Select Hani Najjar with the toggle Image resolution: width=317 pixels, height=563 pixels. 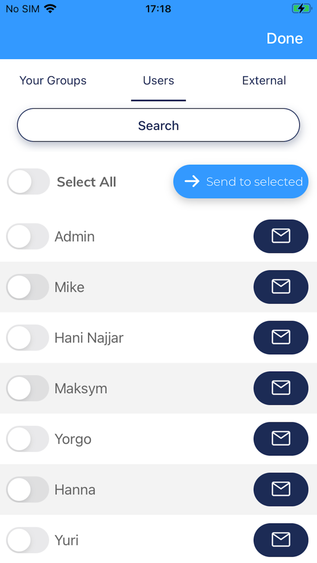(x=28, y=338)
